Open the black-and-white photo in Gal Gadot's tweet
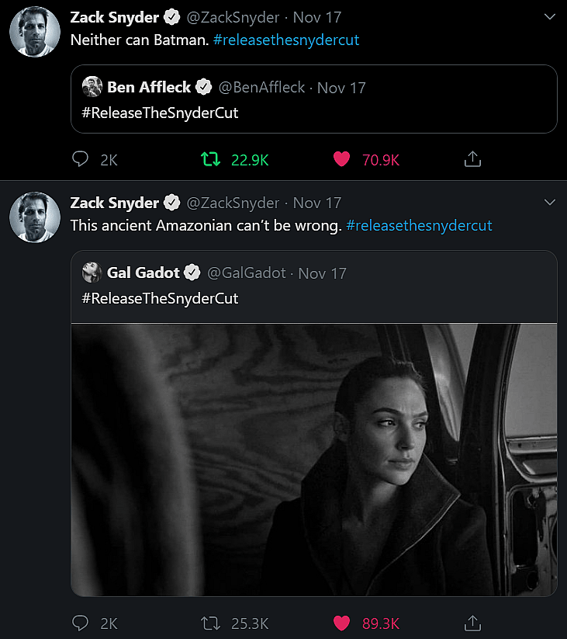Image resolution: width=567 pixels, height=639 pixels. [x=314, y=459]
